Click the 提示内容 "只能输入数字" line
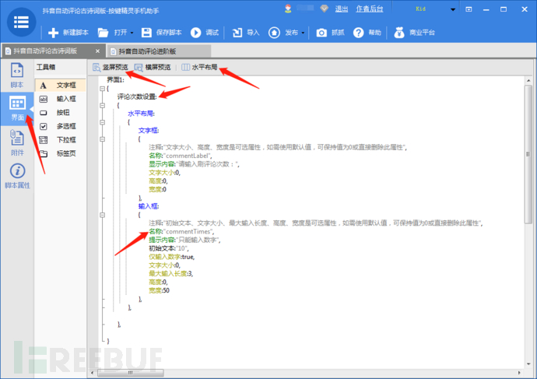The image size is (537, 379). (x=184, y=240)
